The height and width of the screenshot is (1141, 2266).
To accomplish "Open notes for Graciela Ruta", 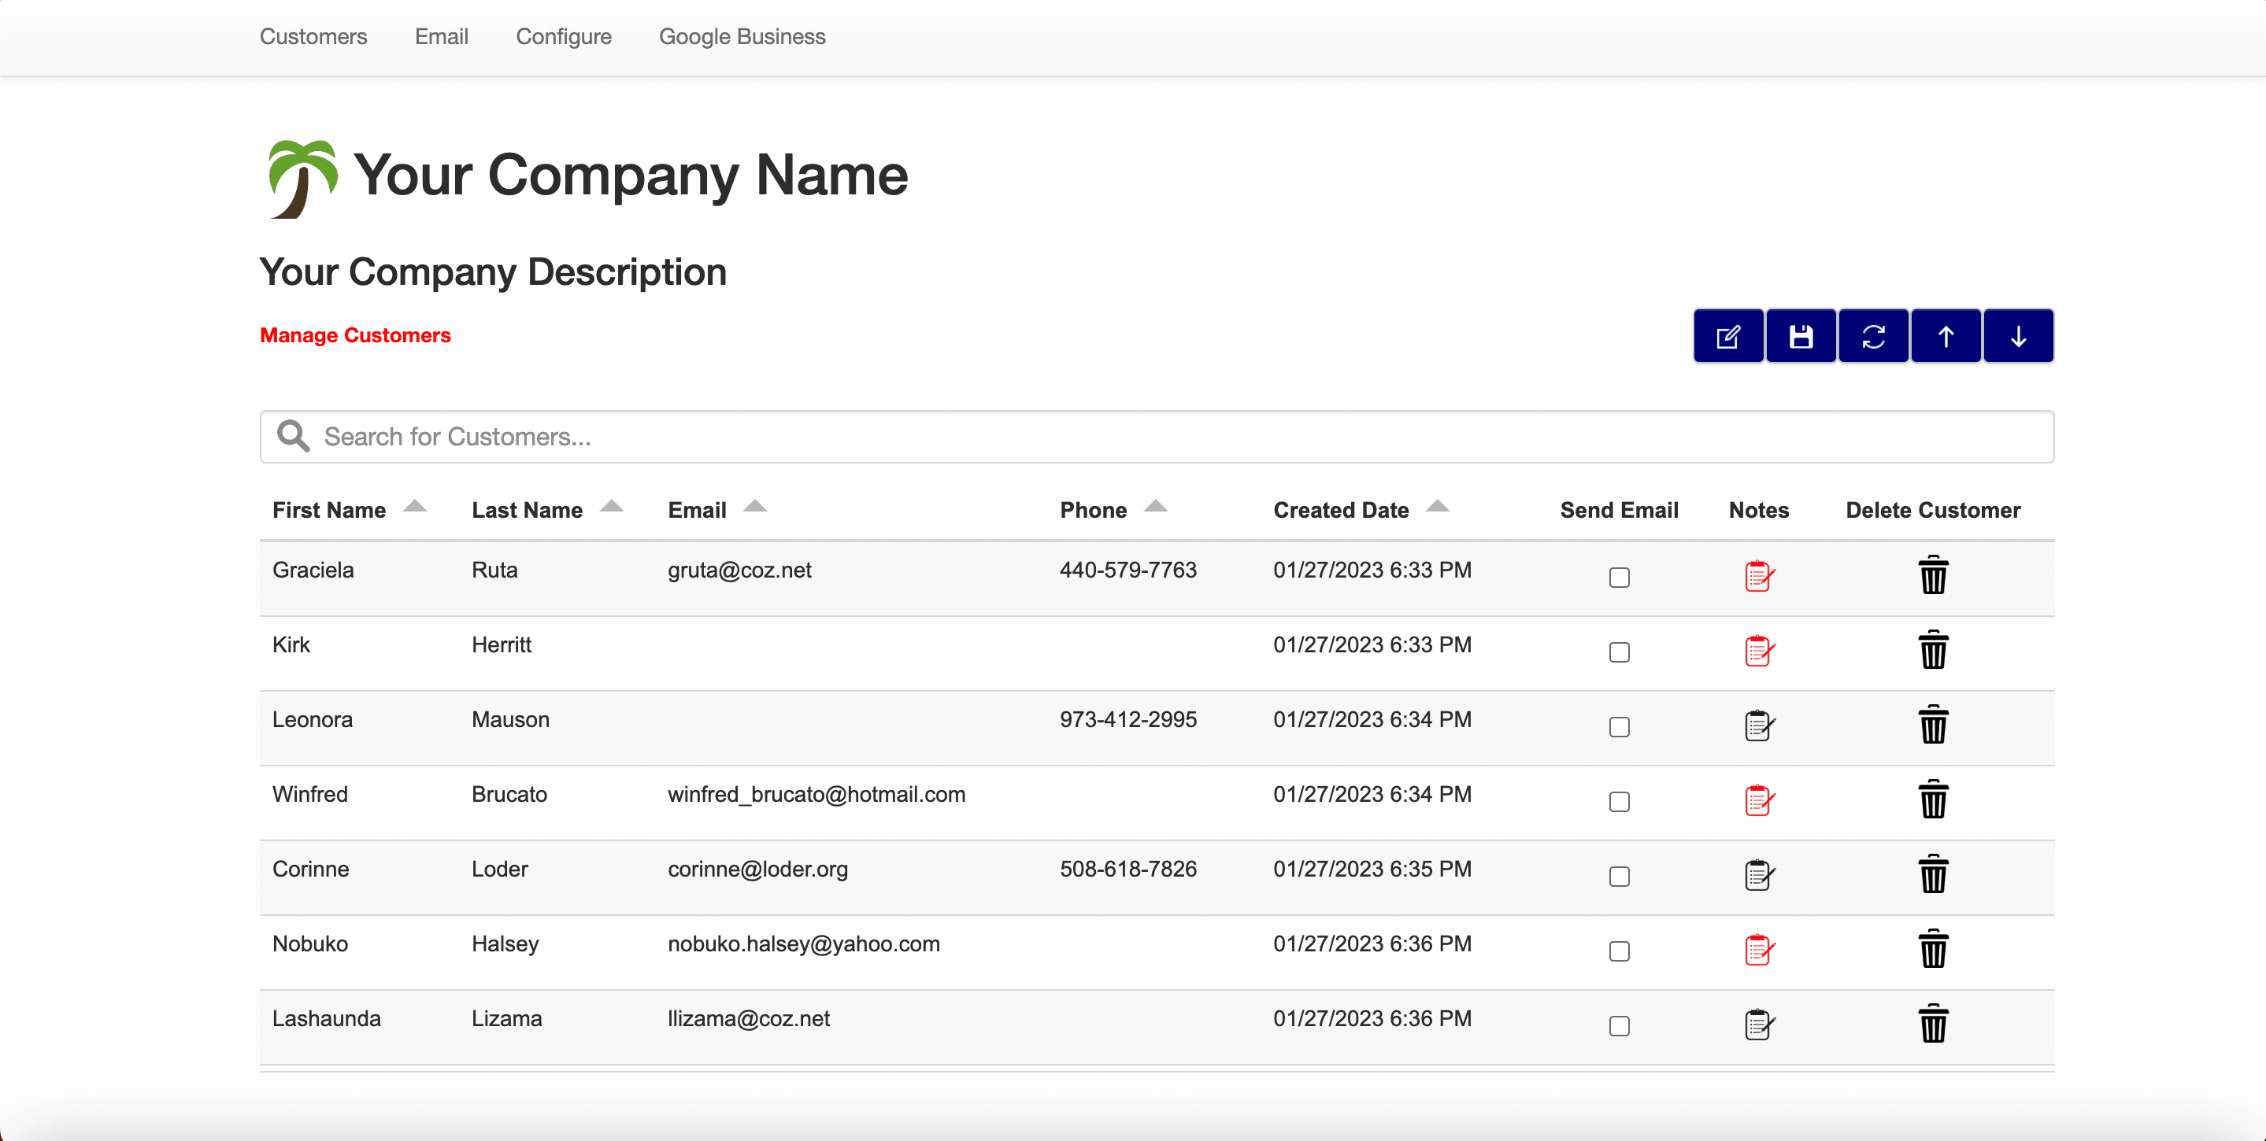I will [x=1758, y=577].
